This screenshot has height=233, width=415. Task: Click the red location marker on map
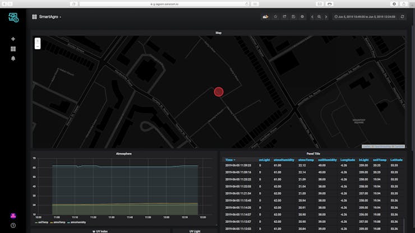pos(219,92)
